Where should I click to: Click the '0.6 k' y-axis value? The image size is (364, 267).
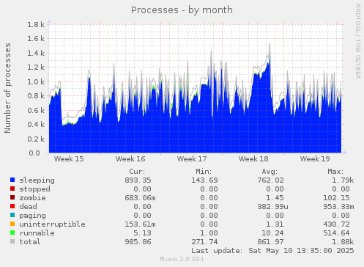pos(36,110)
